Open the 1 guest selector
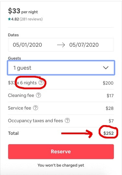The image size is (122, 175). point(61,68)
